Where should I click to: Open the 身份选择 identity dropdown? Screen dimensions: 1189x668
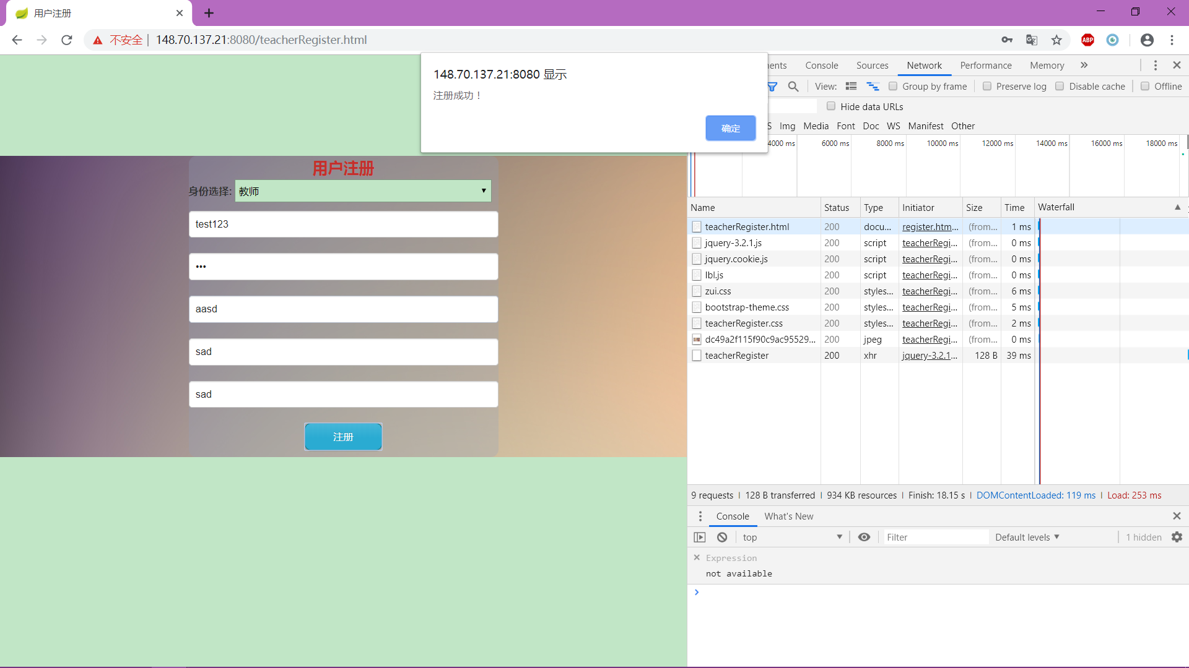pyautogui.click(x=363, y=191)
